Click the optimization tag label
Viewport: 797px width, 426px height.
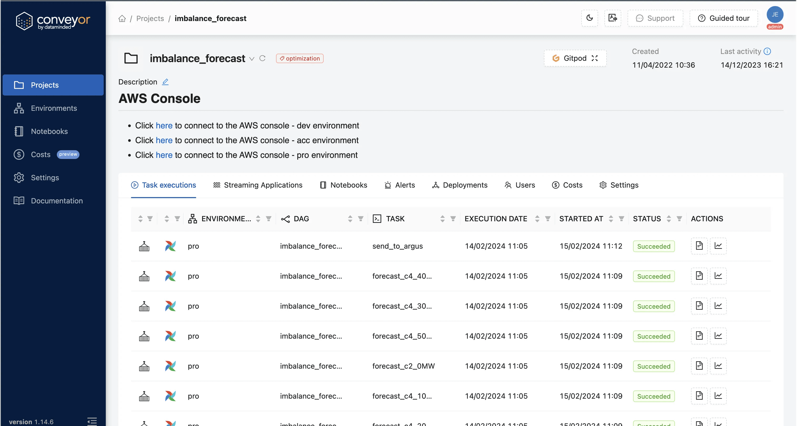point(299,58)
